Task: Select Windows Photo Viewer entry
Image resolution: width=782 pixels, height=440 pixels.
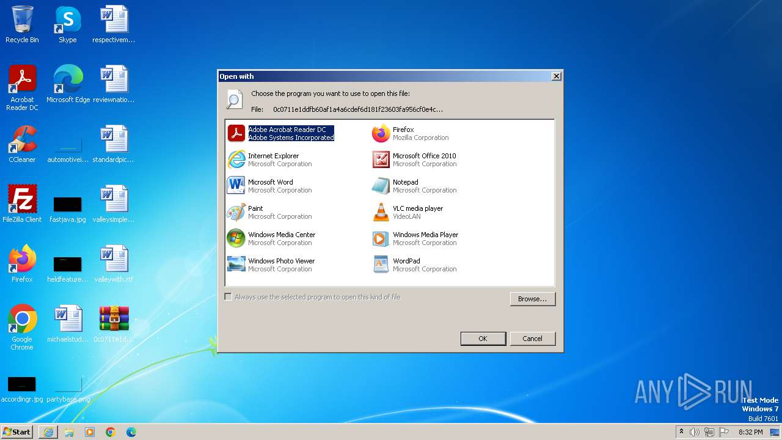Action: tap(271, 265)
